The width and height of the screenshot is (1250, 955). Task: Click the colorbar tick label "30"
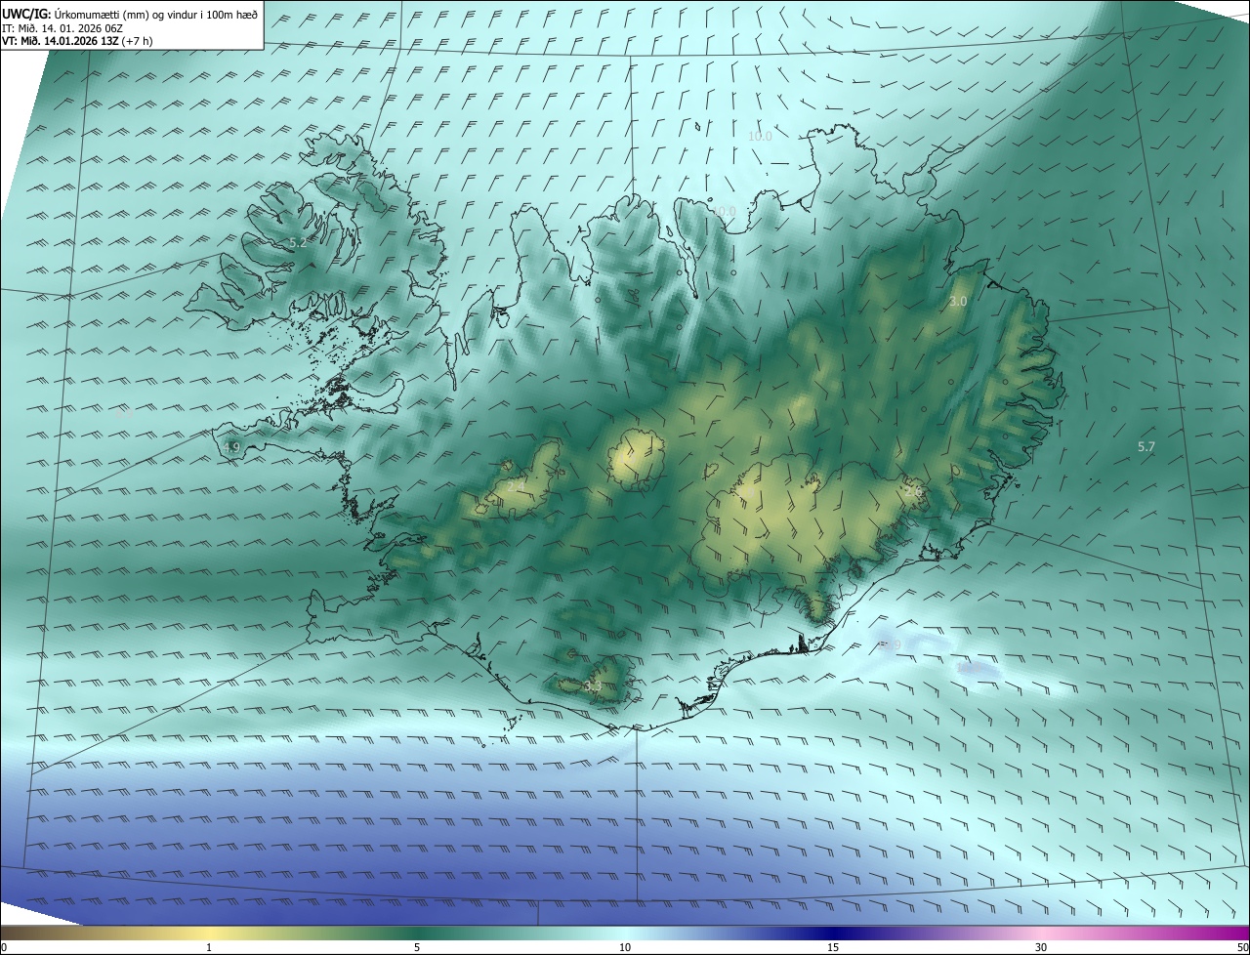[1041, 947]
